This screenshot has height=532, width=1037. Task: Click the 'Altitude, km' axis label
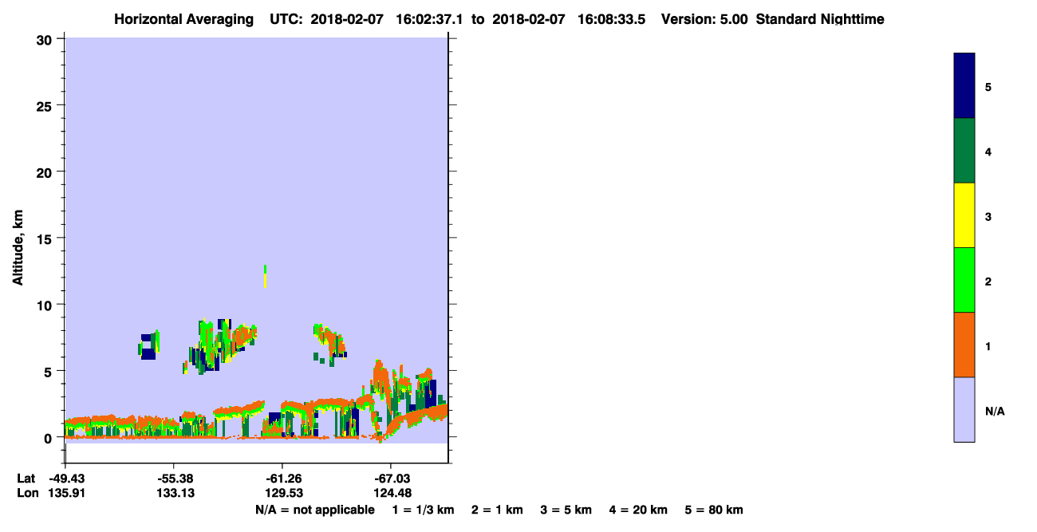pos(18,248)
